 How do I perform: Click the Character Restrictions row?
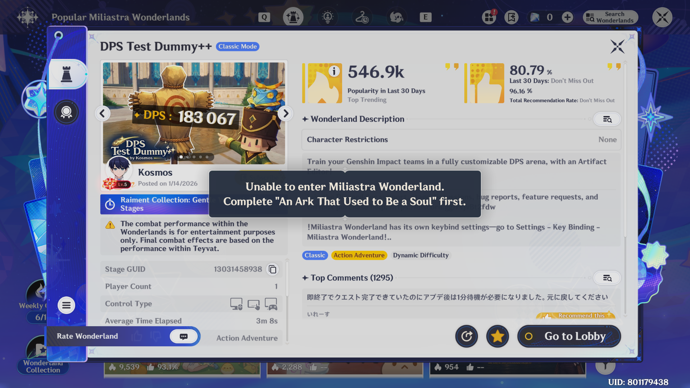click(461, 139)
